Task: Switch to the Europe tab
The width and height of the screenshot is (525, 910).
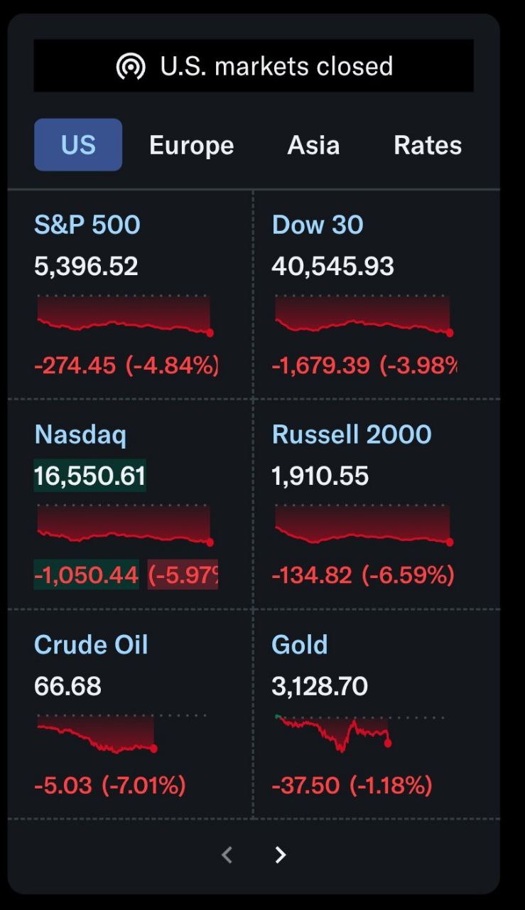Action: coord(191,145)
